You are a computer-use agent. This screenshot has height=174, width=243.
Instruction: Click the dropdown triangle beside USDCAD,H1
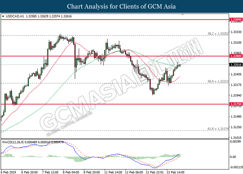pyautogui.click(x=3, y=16)
